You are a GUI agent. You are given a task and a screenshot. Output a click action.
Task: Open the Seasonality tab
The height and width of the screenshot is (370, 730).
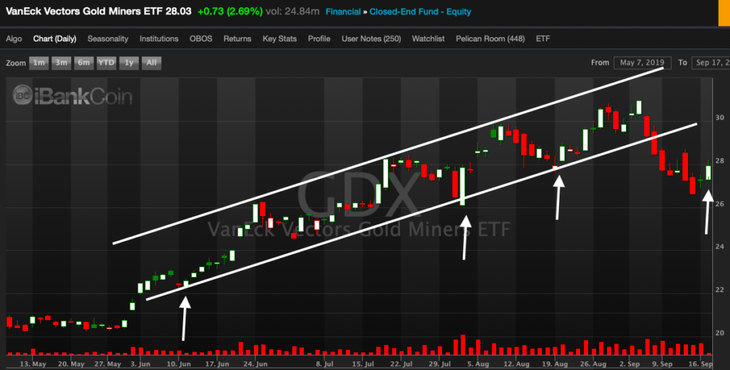tap(108, 38)
